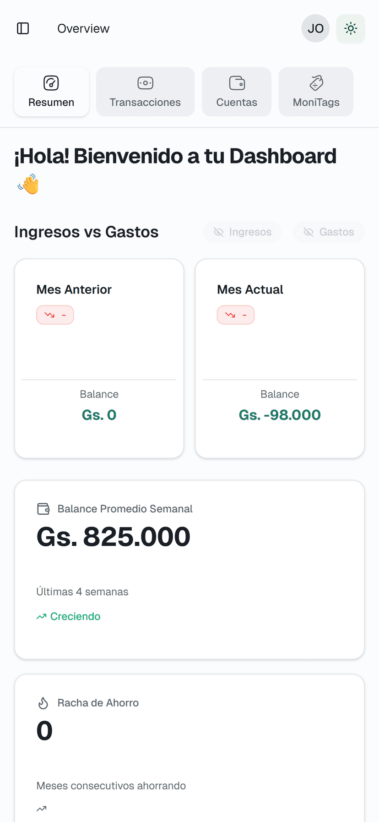Image resolution: width=379 pixels, height=822 pixels.
Task: Click the MoniTags tag icon
Action: point(316,83)
